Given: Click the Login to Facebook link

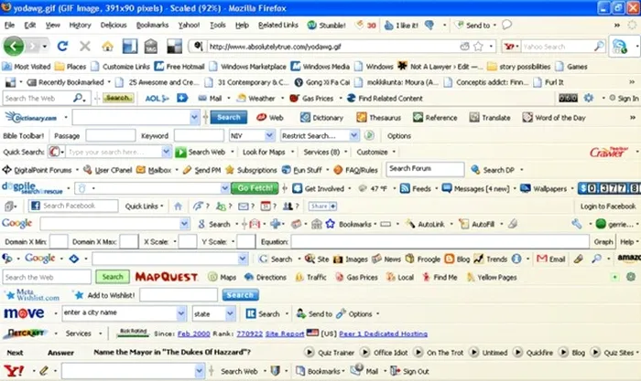Looking at the screenshot, I should pos(608,206).
